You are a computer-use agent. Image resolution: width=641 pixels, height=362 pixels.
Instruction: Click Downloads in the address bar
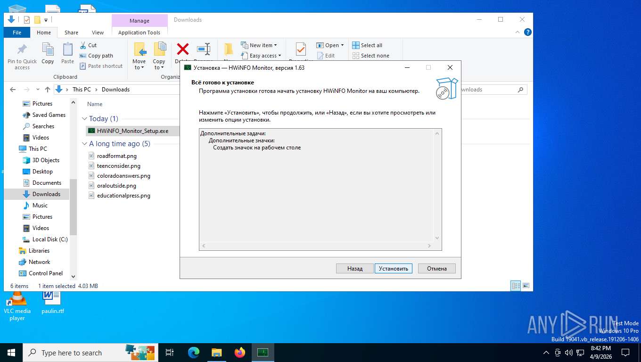[115, 90]
